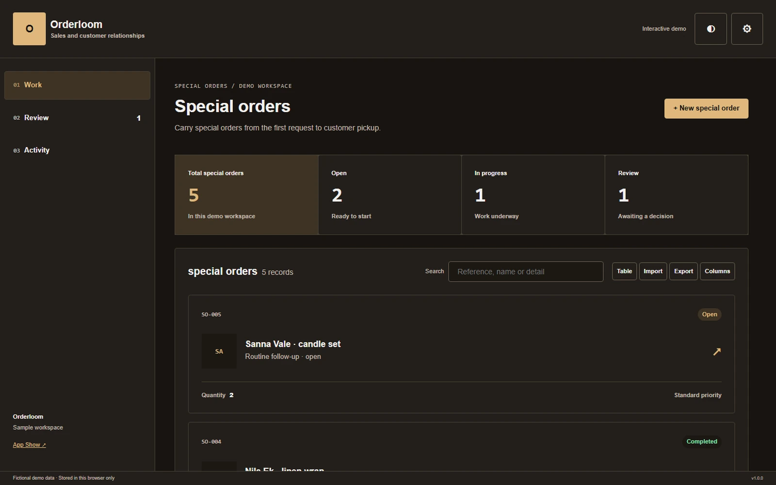
Task: Open the Sanna Vale · candle set order
Action: [293, 344]
